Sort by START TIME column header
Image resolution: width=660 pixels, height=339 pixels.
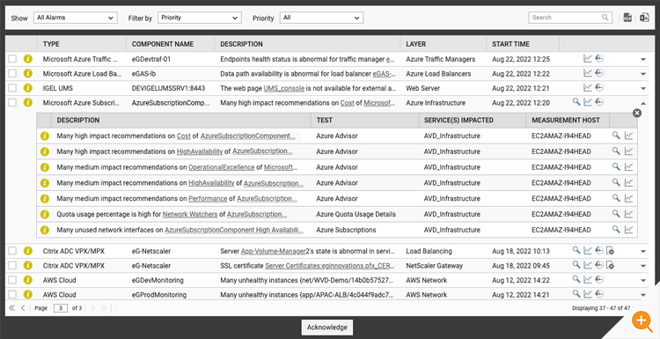(523, 44)
